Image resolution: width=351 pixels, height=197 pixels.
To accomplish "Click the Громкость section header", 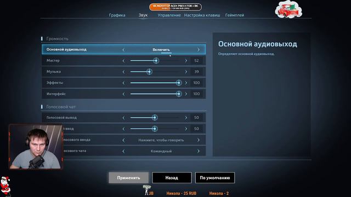I will point(57,39).
